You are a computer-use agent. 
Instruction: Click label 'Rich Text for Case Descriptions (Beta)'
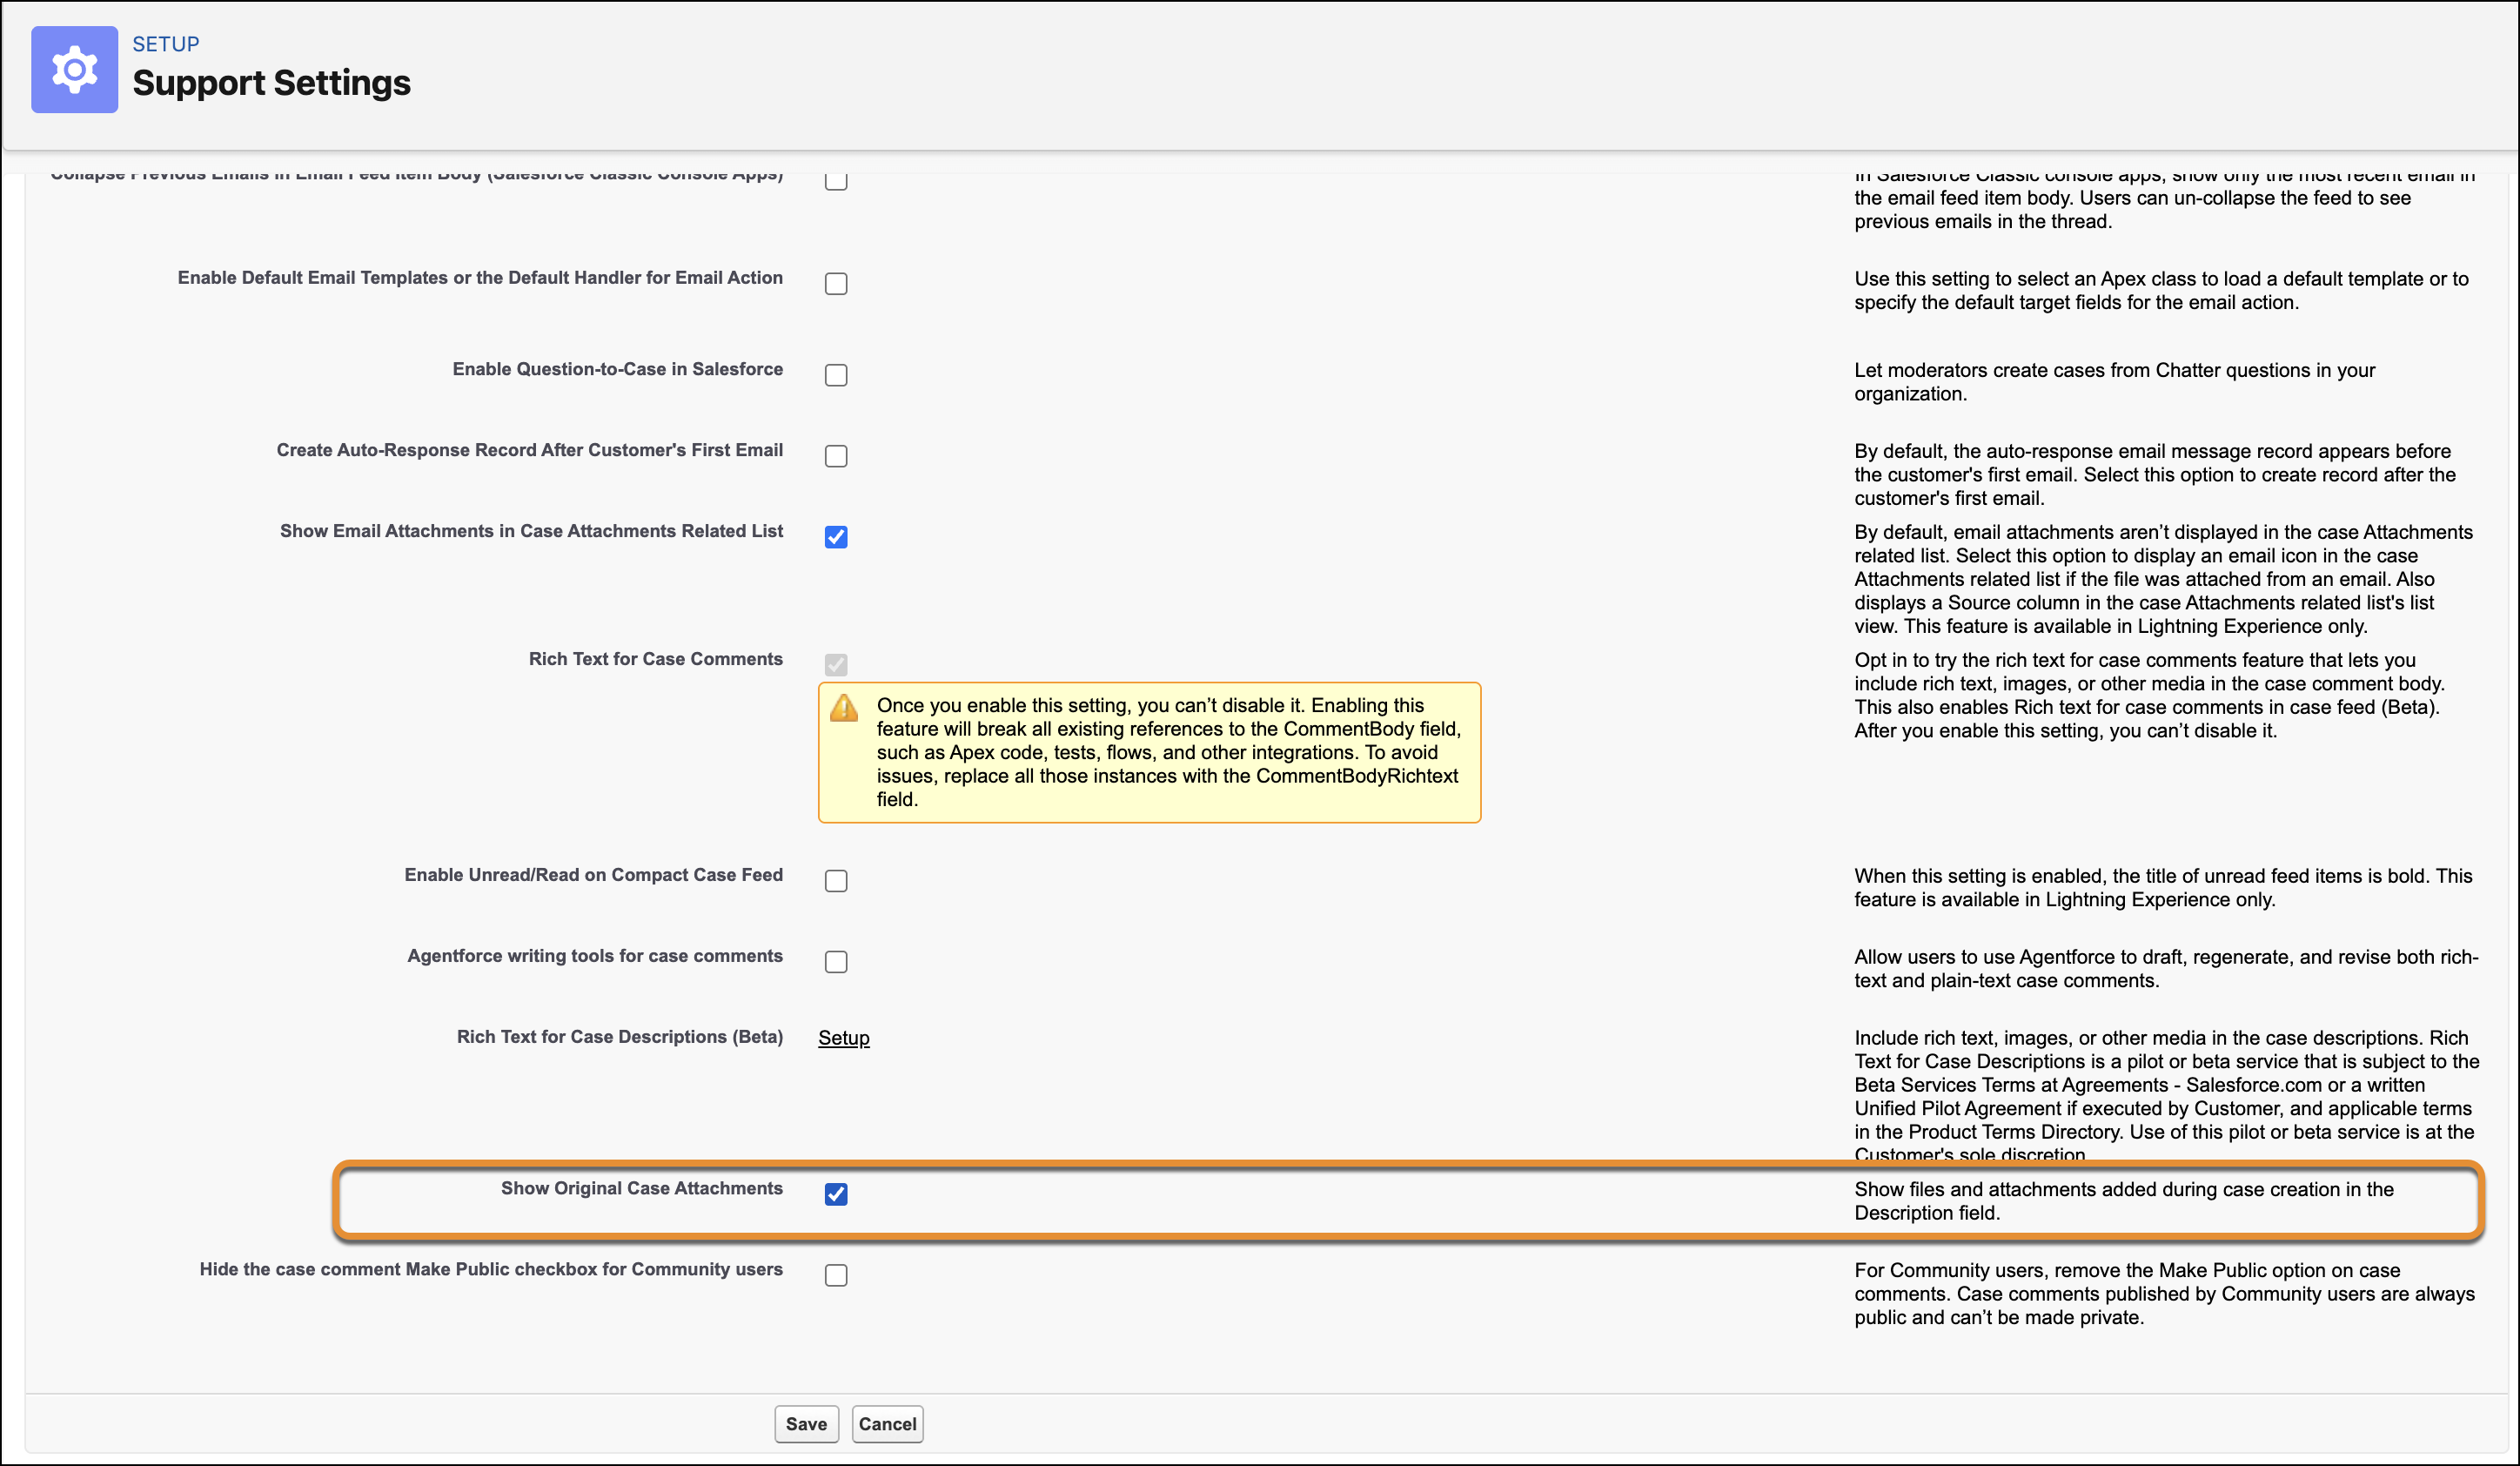point(620,1037)
